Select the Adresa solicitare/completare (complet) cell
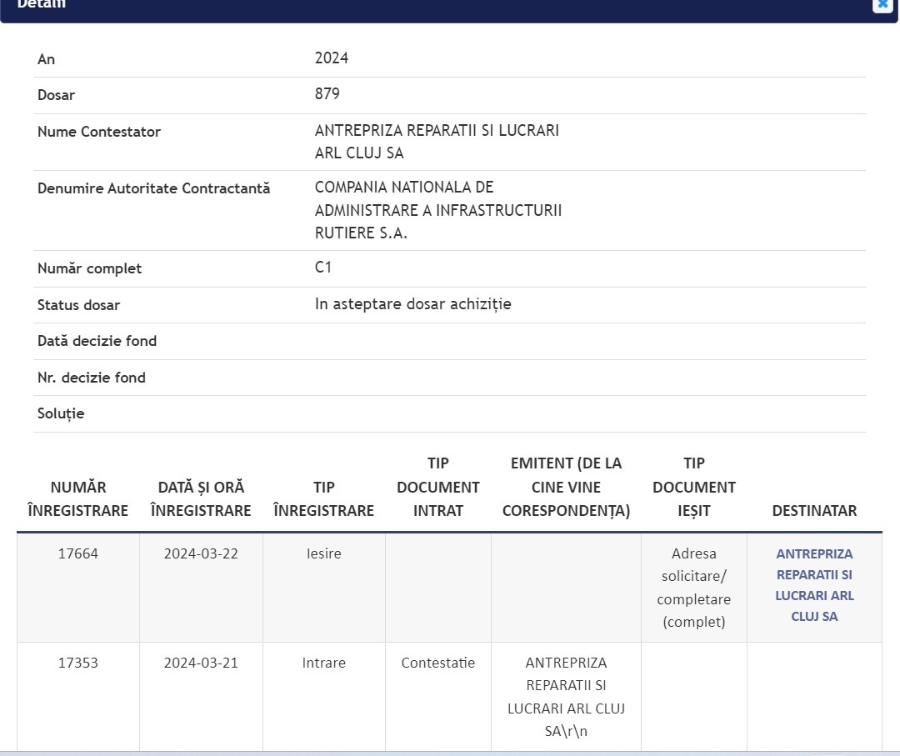Screen dimensions: 900x756 pyautogui.click(x=694, y=588)
